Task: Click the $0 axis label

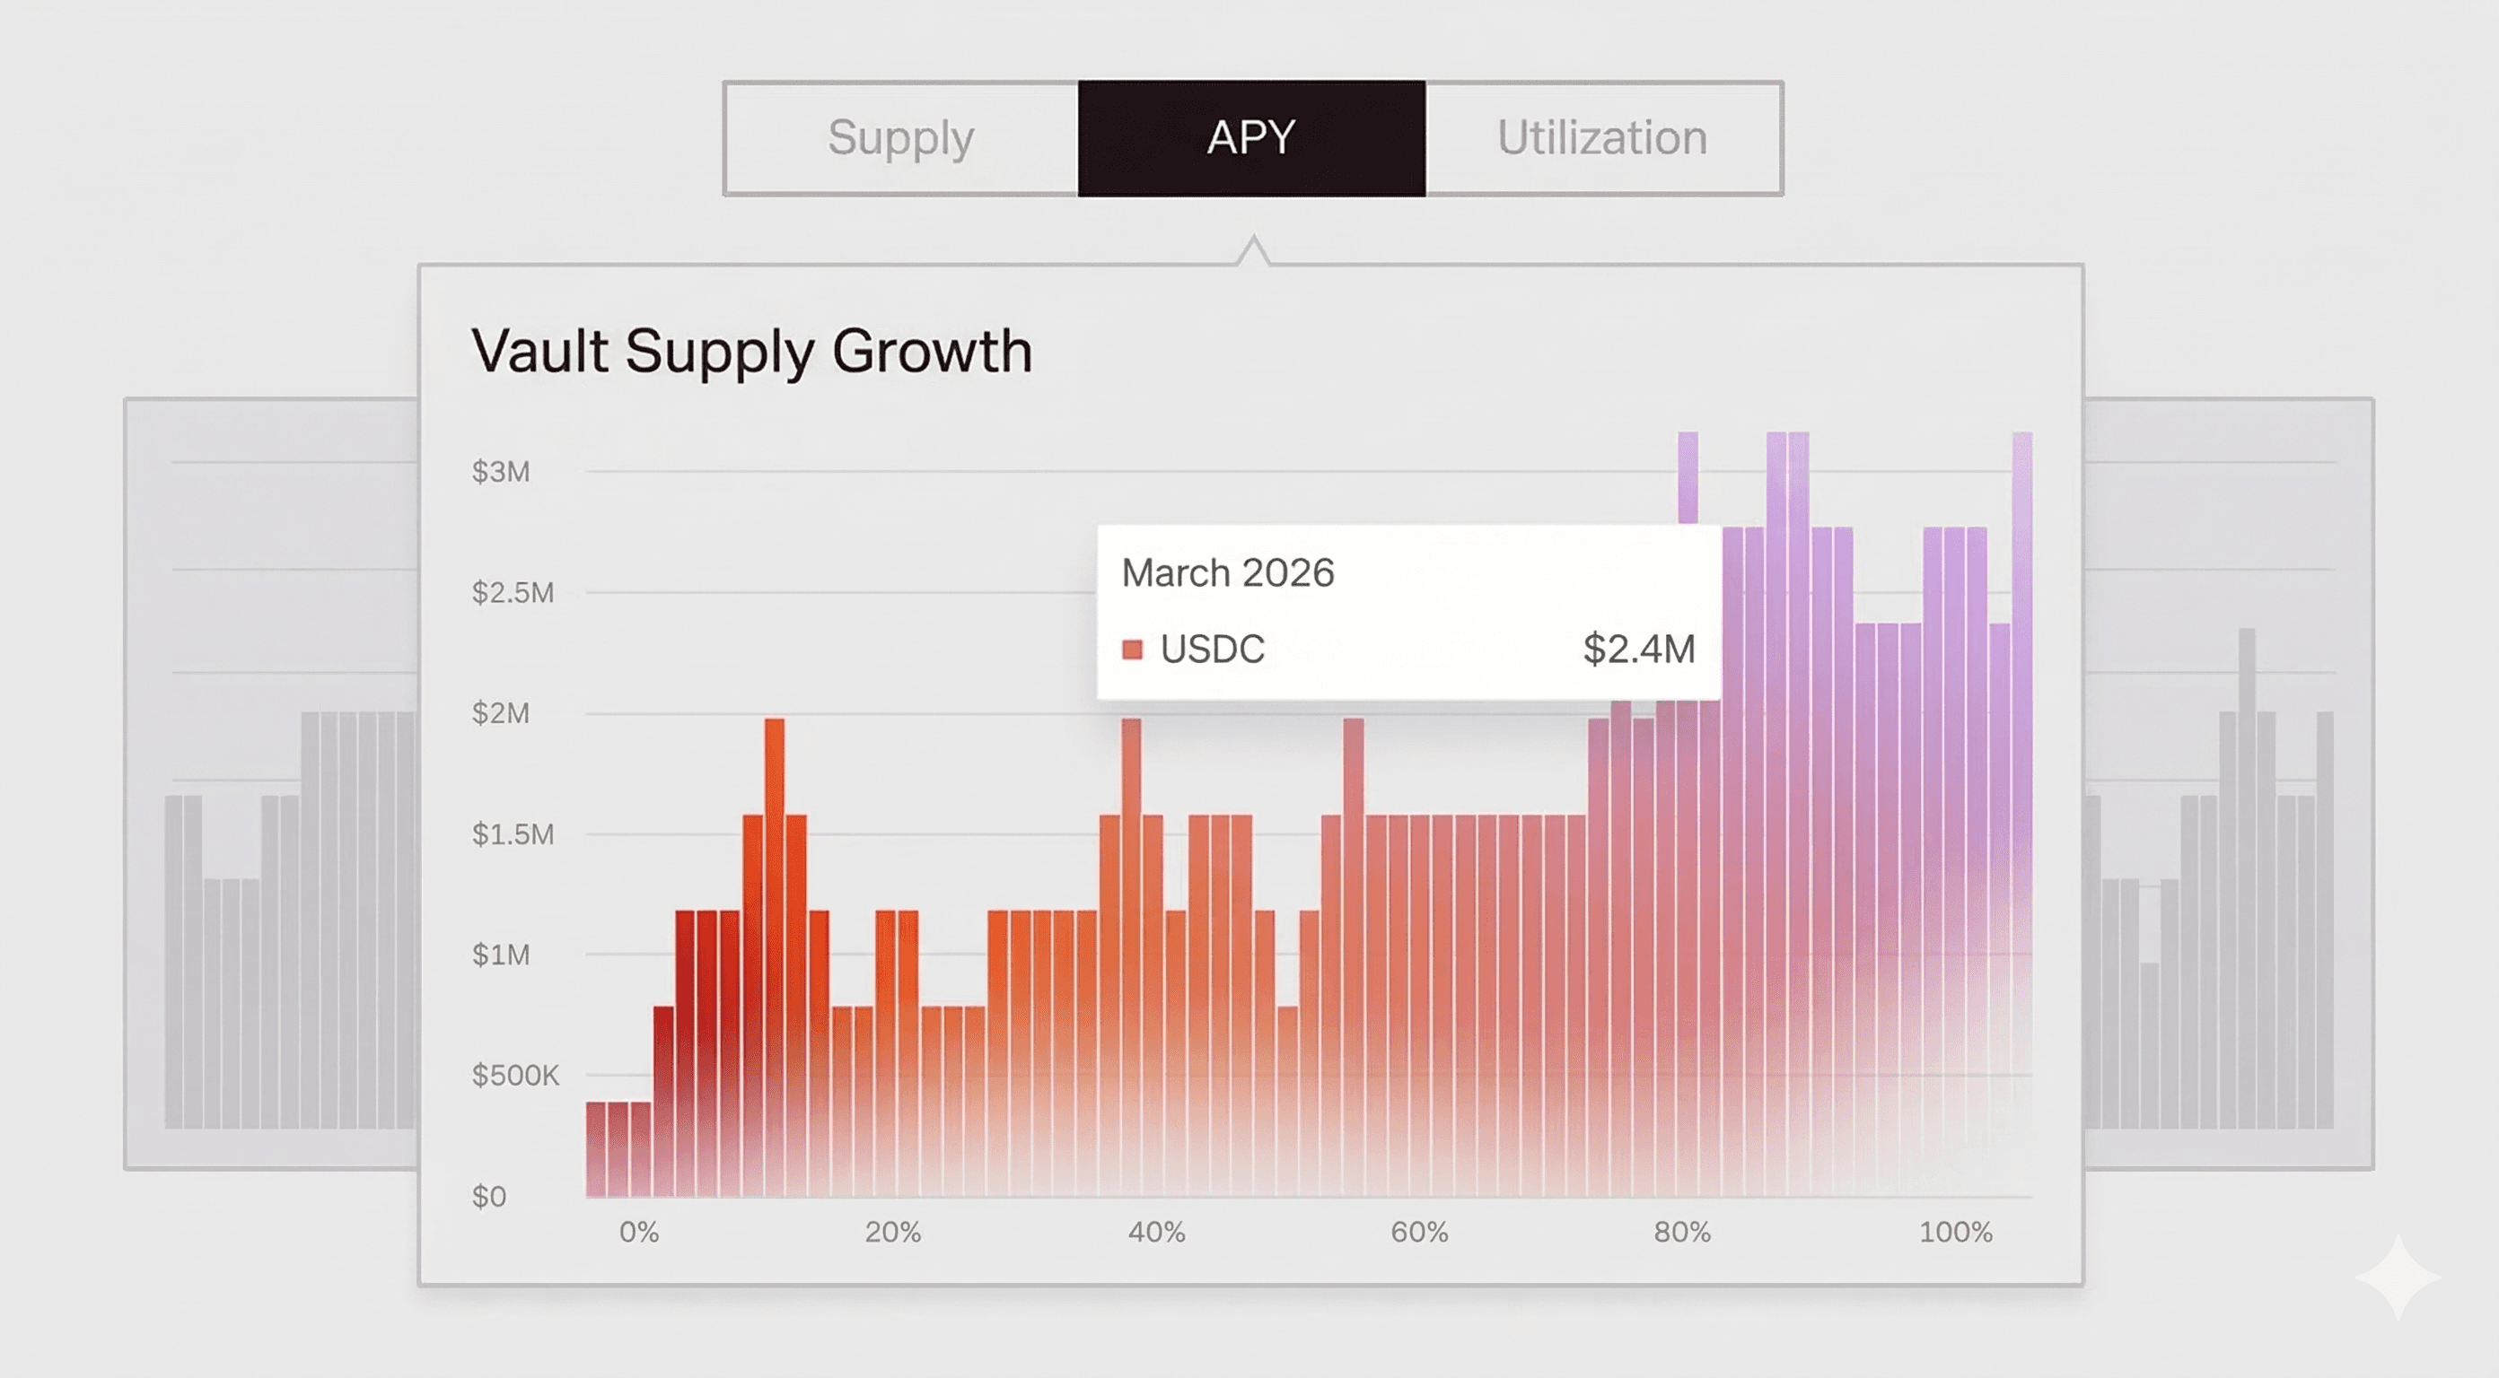Action: tap(490, 1196)
